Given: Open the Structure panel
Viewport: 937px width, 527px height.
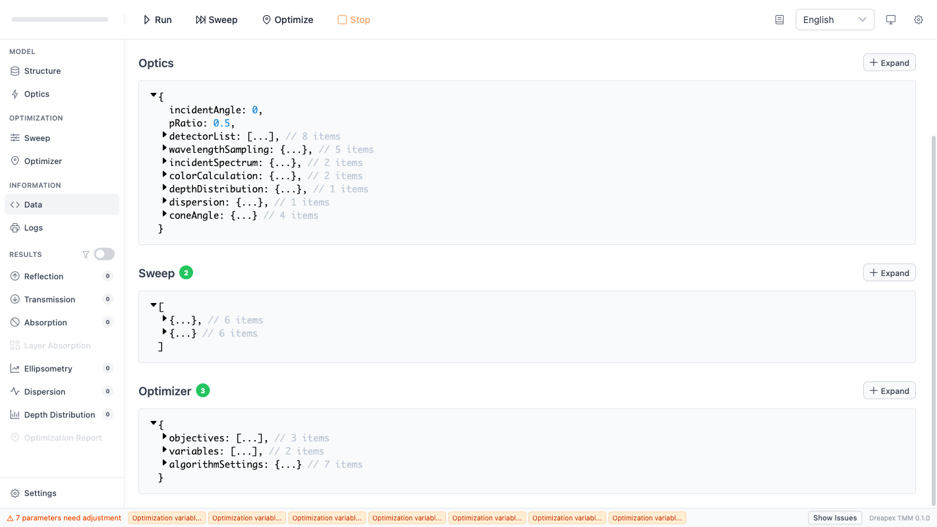Looking at the screenshot, I should pos(43,70).
